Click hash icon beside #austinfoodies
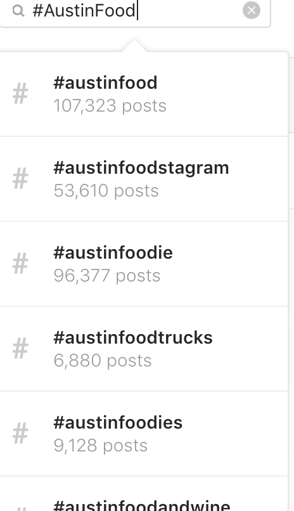Screen dimensions: 294x511 [20, 434]
